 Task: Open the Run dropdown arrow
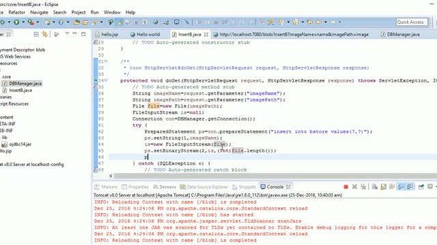click(x=23, y=22)
